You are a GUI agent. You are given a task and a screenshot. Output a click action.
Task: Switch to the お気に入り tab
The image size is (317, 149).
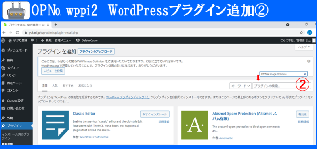click(85, 86)
